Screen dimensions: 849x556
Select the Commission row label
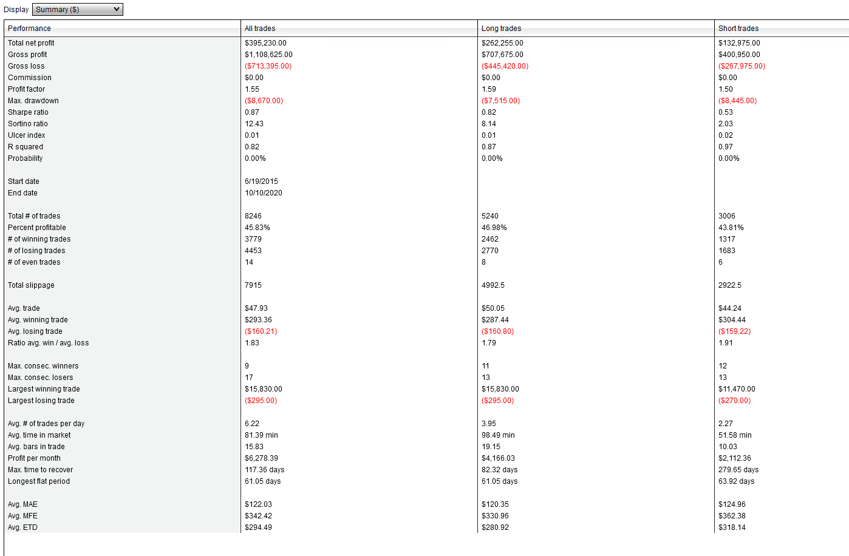(x=30, y=78)
